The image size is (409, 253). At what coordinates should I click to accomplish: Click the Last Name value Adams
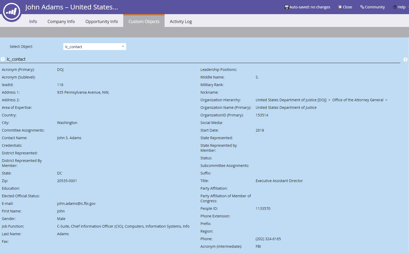pyautogui.click(x=63, y=234)
